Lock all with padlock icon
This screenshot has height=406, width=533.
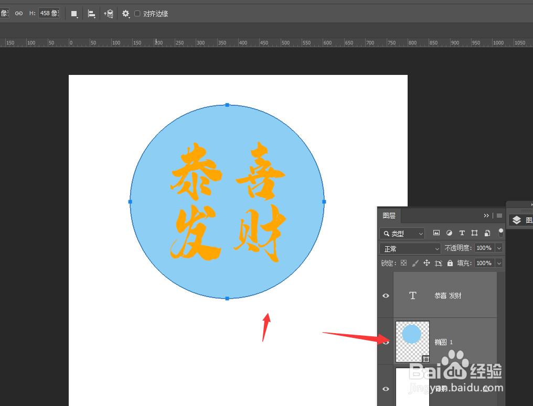[450, 263]
